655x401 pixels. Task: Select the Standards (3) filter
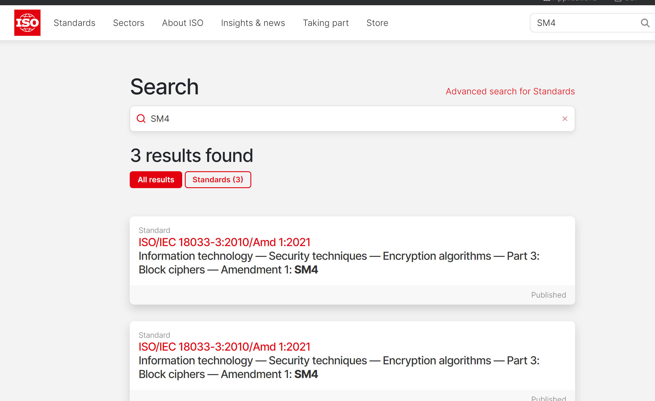218,180
